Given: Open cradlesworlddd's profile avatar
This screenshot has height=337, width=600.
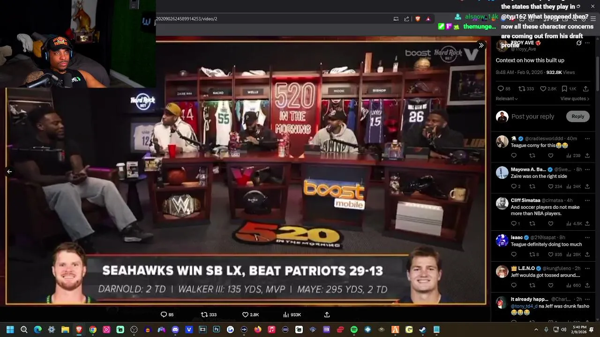Looking at the screenshot, I should (x=502, y=142).
